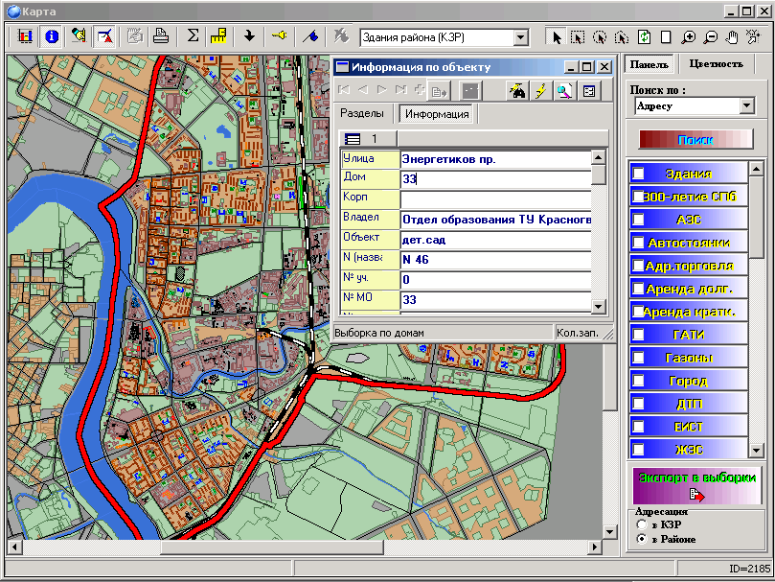775x582 pixels.
Task: Open the Цветность tab
Action: pyautogui.click(x=715, y=64)
